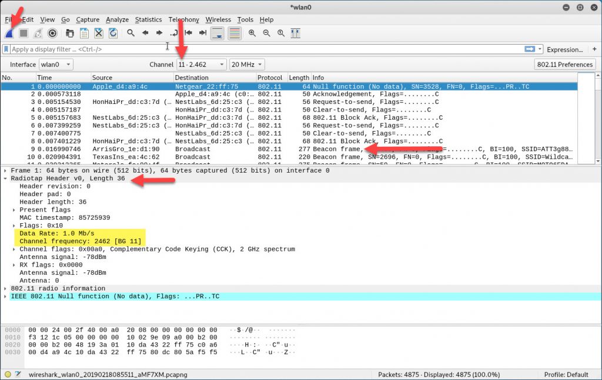602x380 pixels.
Task: Expand the Radiotap Header details
Action: (x=6, y=178)
